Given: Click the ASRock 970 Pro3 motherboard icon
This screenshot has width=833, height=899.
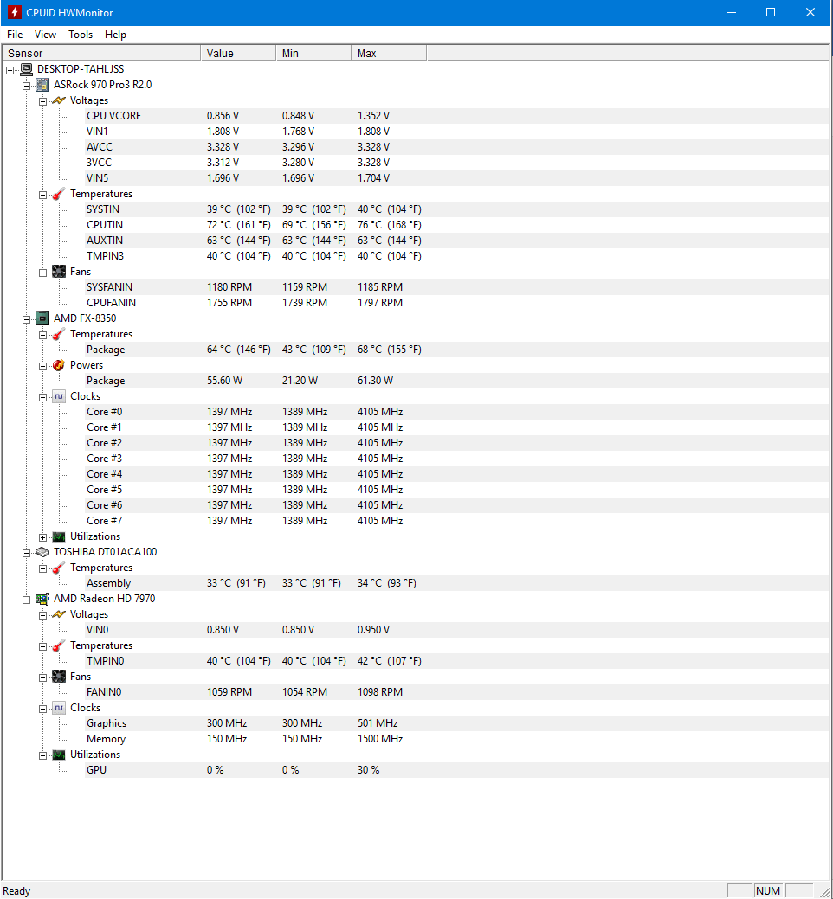Looking at the screenshot, I should click(42, 85).
